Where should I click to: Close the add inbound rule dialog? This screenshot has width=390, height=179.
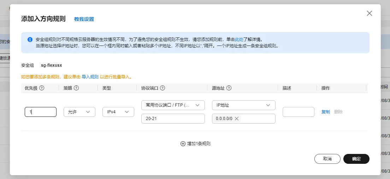pos(370,13)
